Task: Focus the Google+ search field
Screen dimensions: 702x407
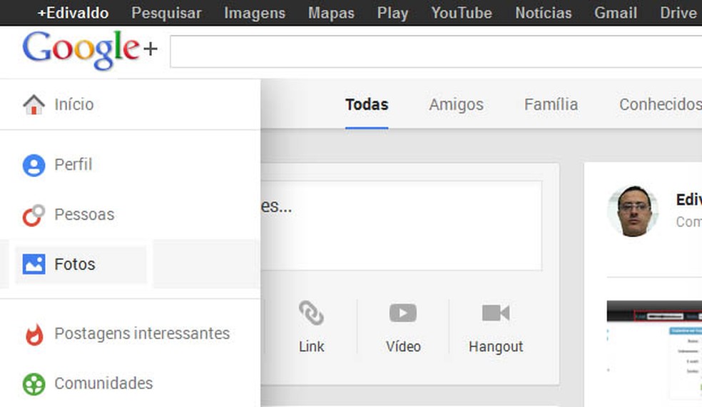Action: (436, 51)
